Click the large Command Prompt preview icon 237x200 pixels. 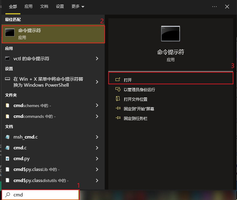(170, 33)
